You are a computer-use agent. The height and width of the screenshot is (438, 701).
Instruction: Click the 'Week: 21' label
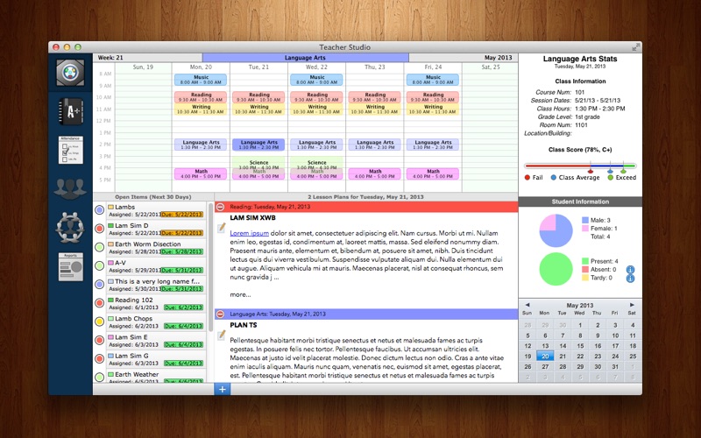[x=110, y=58]
